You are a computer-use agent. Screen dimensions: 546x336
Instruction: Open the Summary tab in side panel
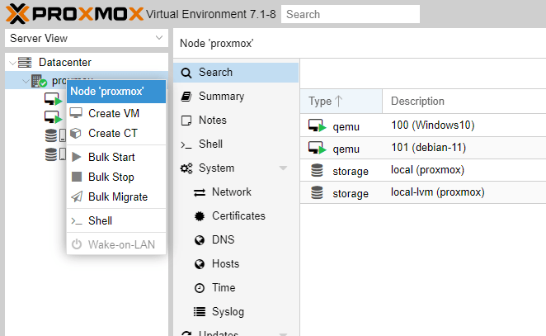tap(220, 97)
